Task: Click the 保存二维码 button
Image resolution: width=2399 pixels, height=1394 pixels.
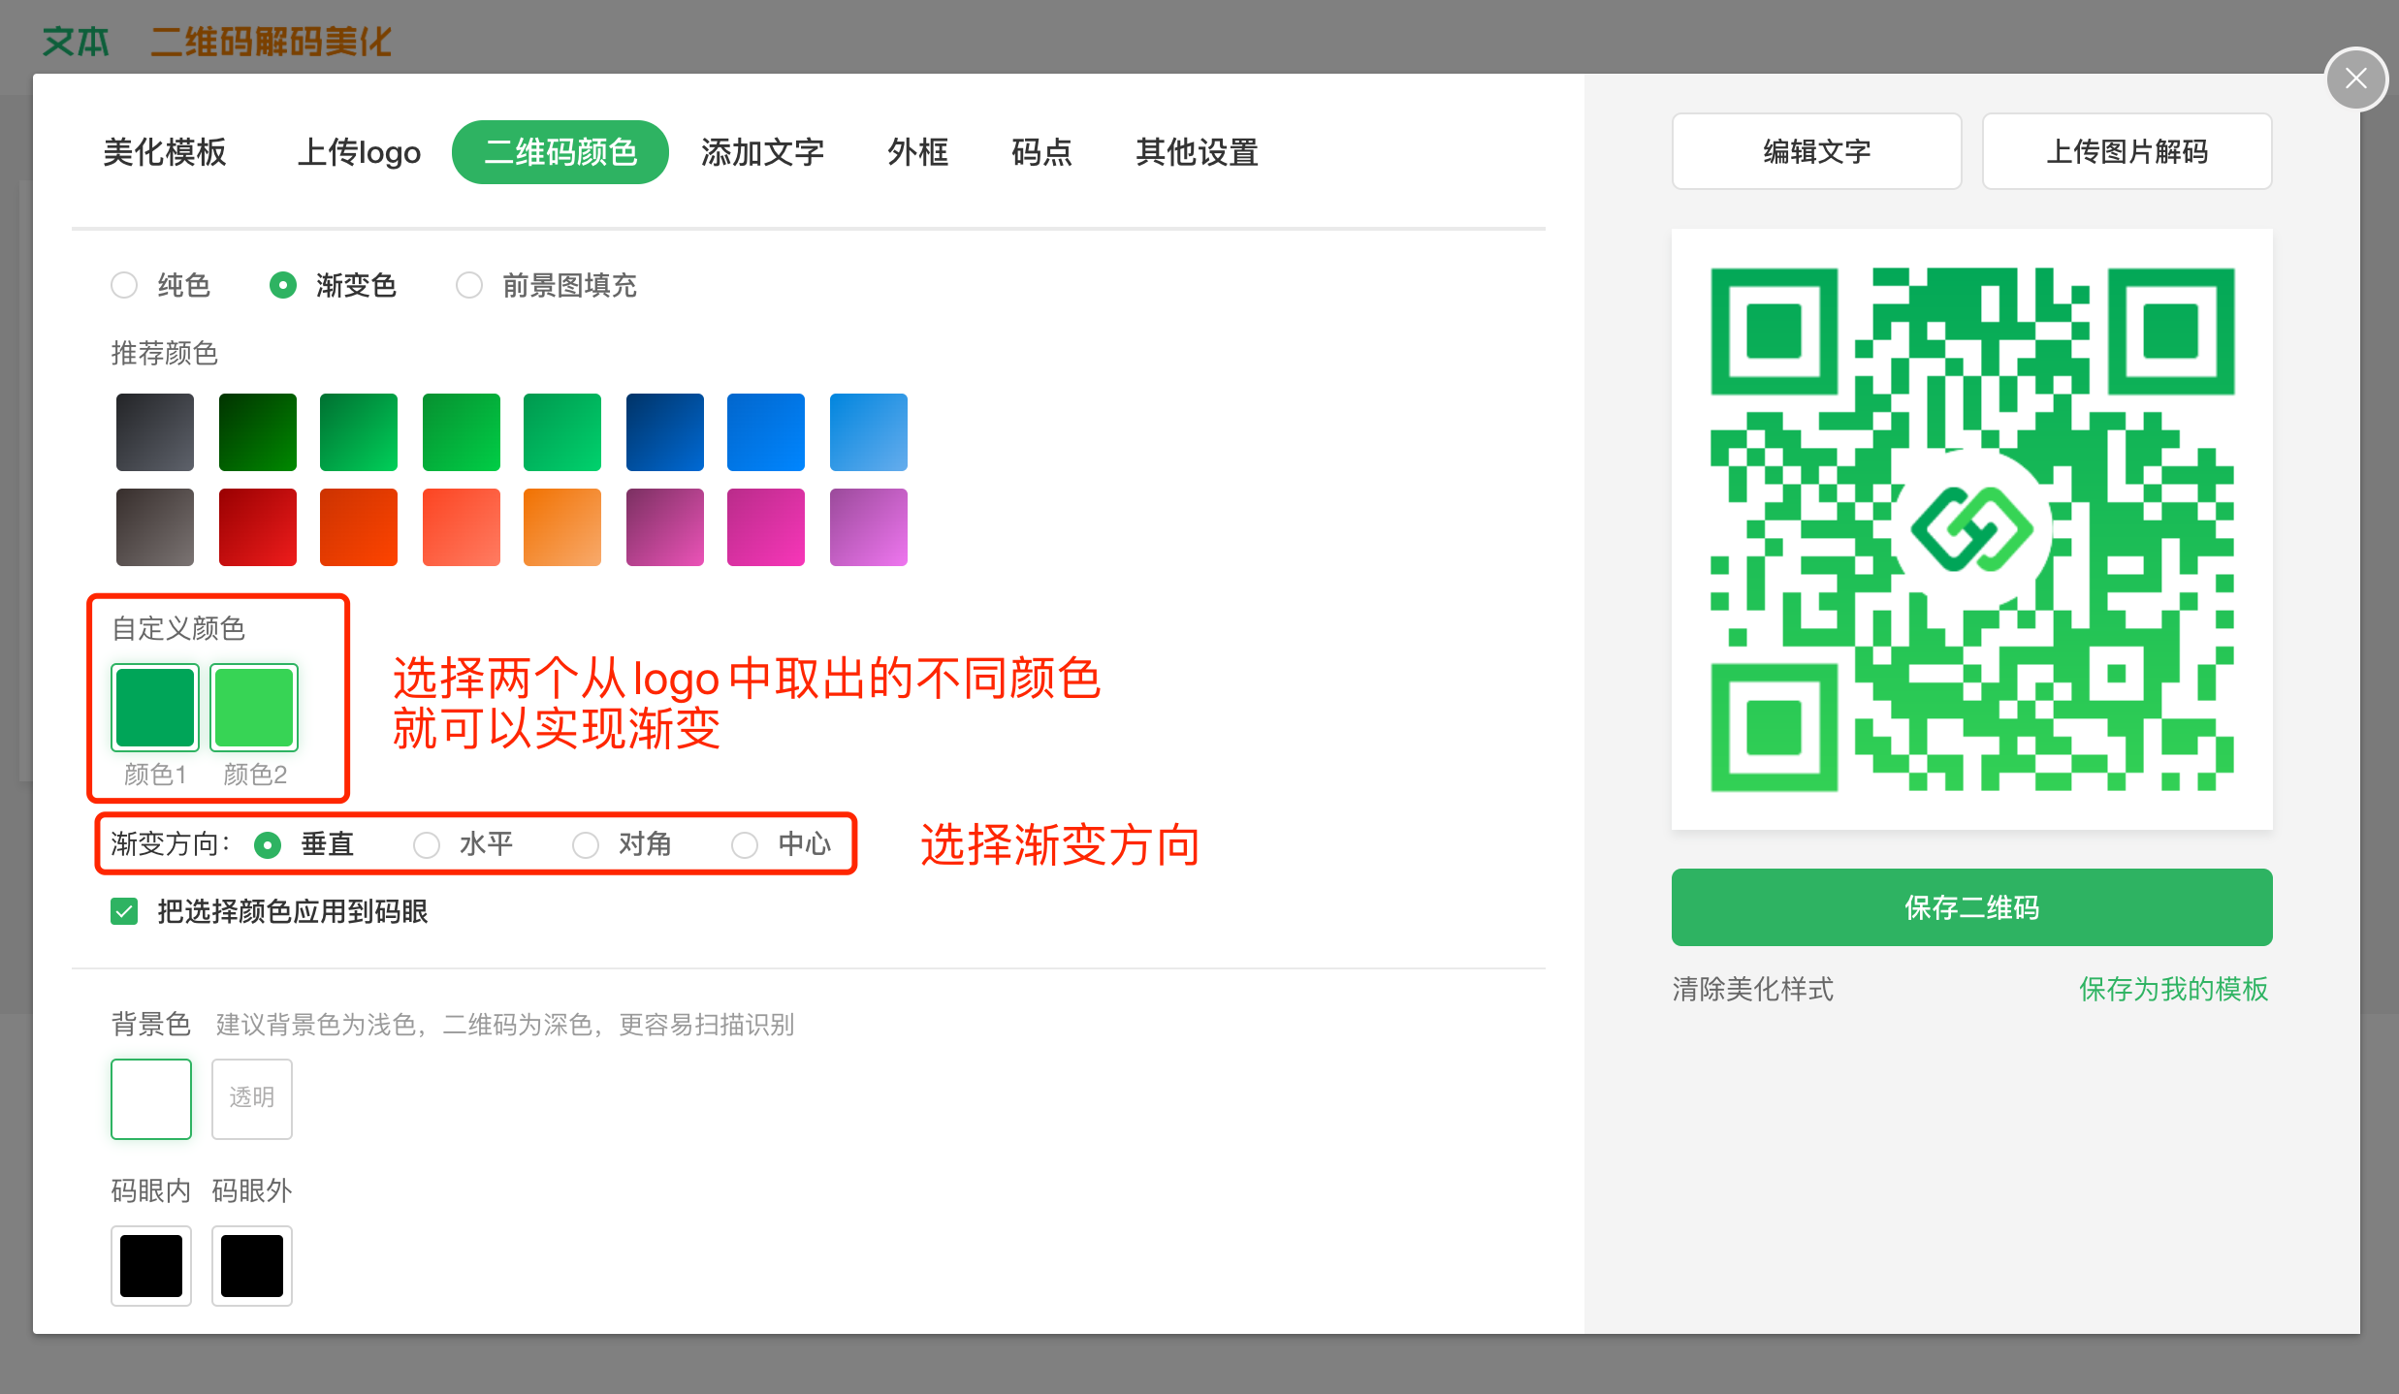Action: [x=1972, y=907]
